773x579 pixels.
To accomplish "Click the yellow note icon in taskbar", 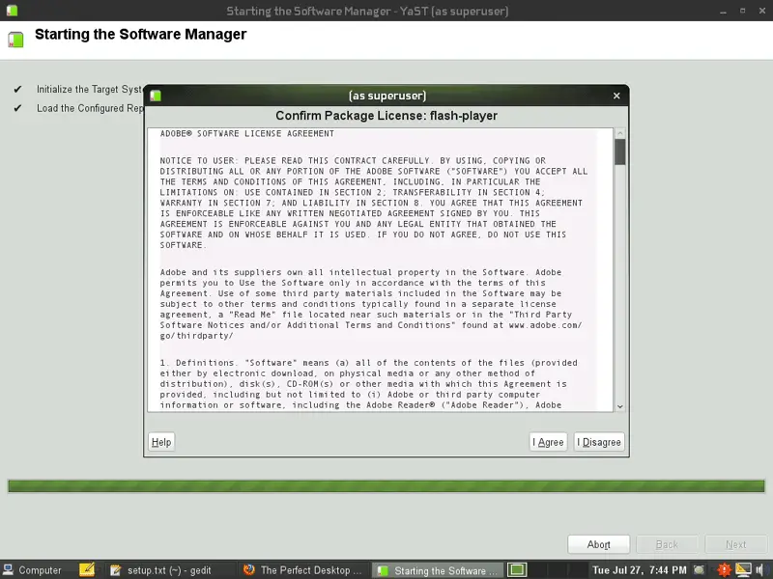I will 87,569.
